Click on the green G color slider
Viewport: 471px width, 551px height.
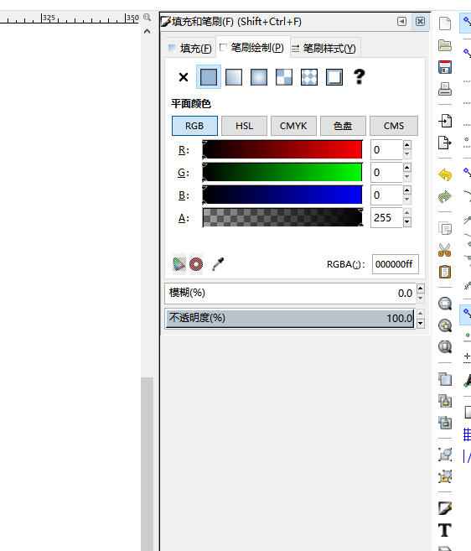click(x=282, y=172)
